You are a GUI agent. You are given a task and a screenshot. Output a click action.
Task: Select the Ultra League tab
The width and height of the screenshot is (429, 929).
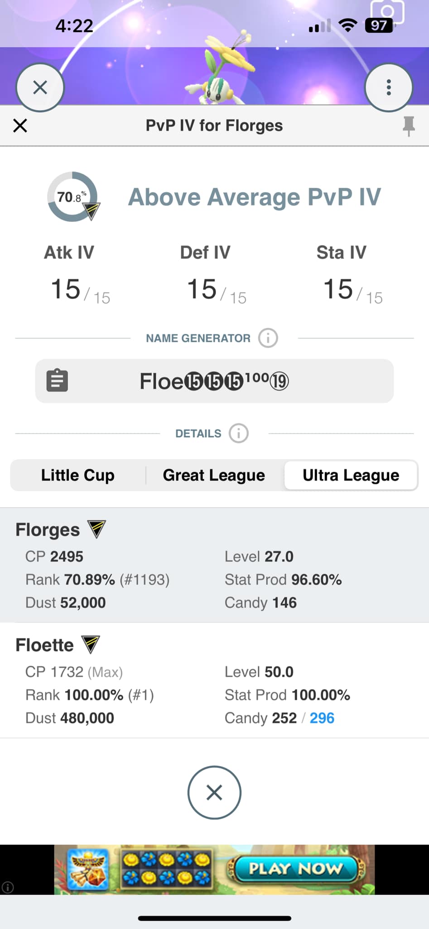[x=351, y=475]
